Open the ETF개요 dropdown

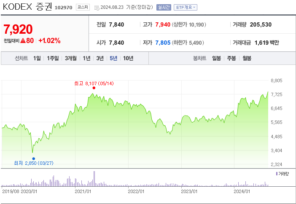[186, 7]
